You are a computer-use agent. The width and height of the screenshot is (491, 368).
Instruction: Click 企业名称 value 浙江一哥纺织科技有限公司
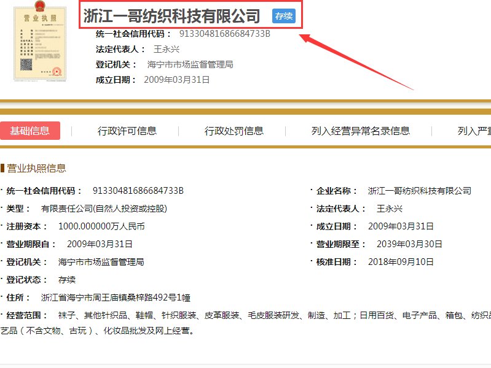click(419, 191)
